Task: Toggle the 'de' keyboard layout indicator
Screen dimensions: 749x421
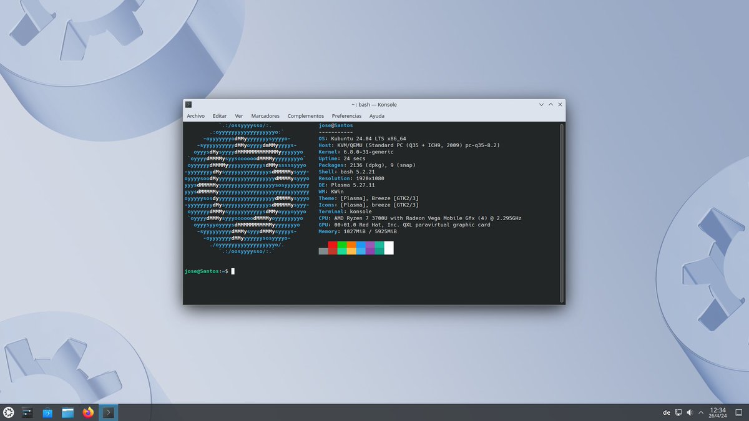Action: click(667, 412)
